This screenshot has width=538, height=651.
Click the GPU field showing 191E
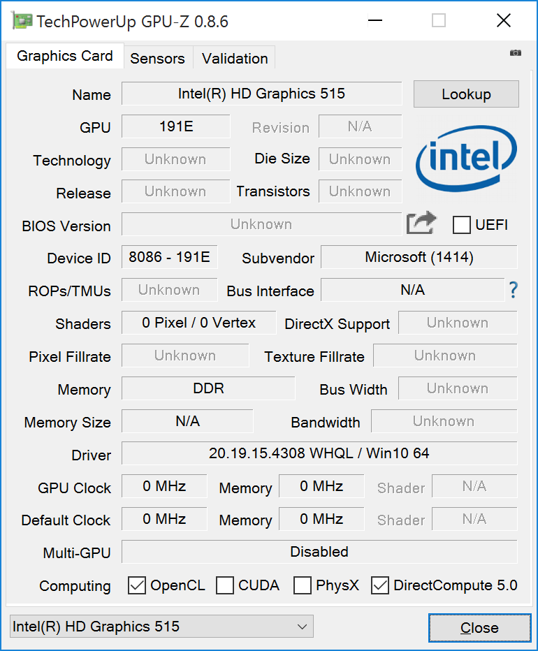pyautogui.click(x=176, y=126)
